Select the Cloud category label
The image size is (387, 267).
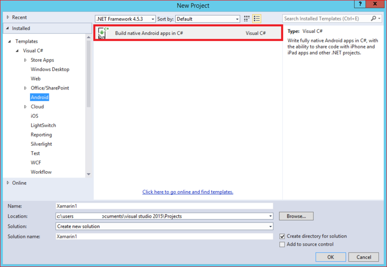tap(37, 106)
